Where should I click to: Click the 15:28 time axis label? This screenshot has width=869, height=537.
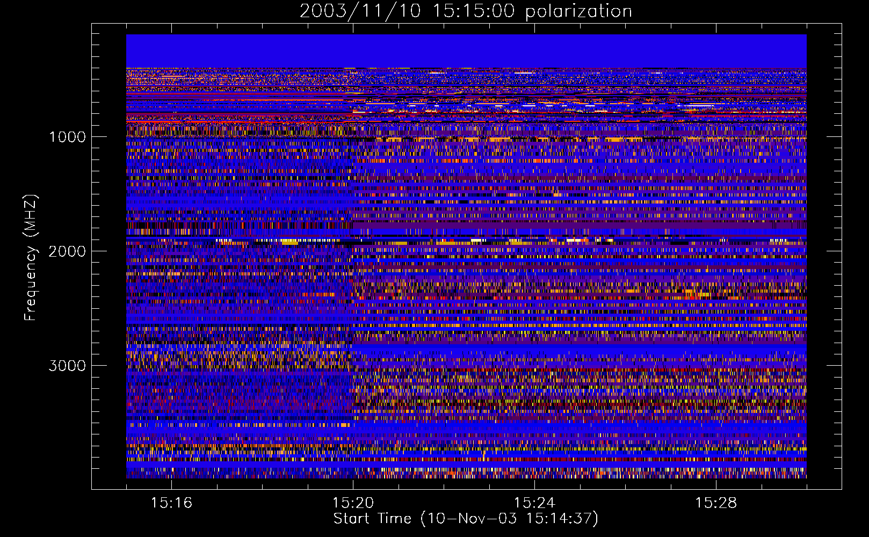point(716,503)
